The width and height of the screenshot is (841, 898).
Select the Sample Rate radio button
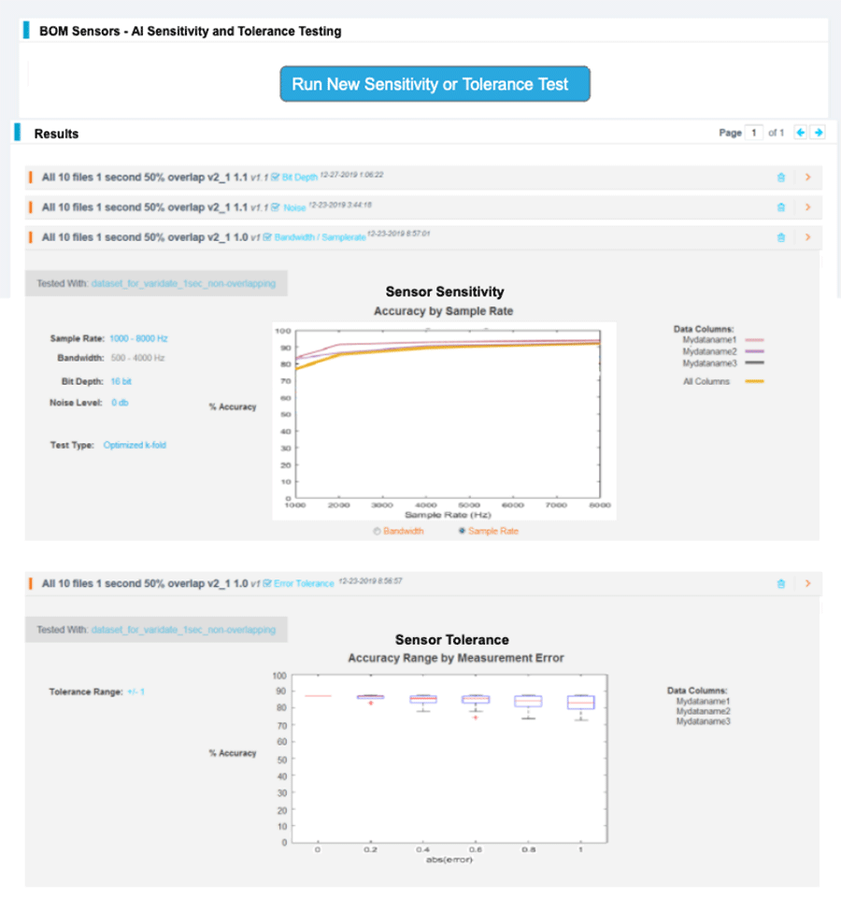pos(462,531)
